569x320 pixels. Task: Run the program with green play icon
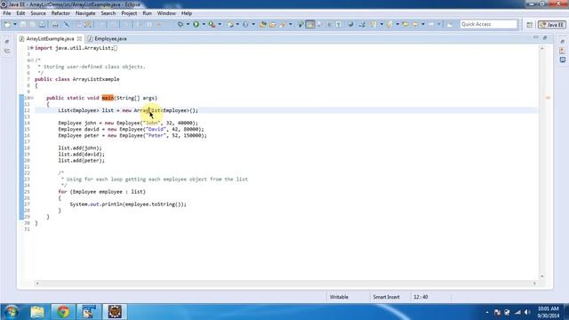pos(196,24)
